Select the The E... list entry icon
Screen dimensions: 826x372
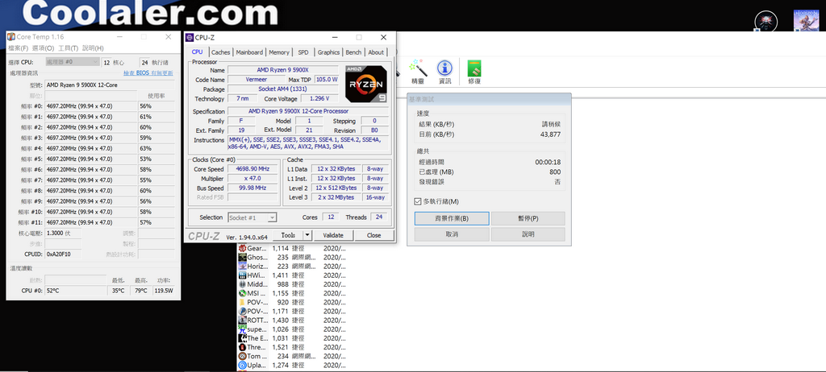tap(242, 338)
